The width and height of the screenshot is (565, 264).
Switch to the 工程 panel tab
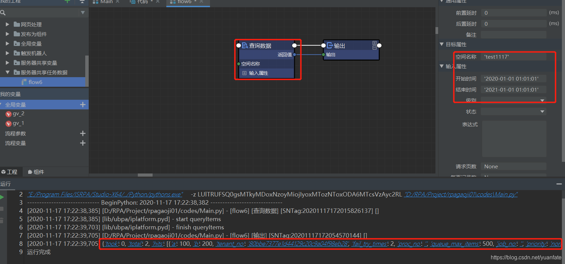coord(9,172)
